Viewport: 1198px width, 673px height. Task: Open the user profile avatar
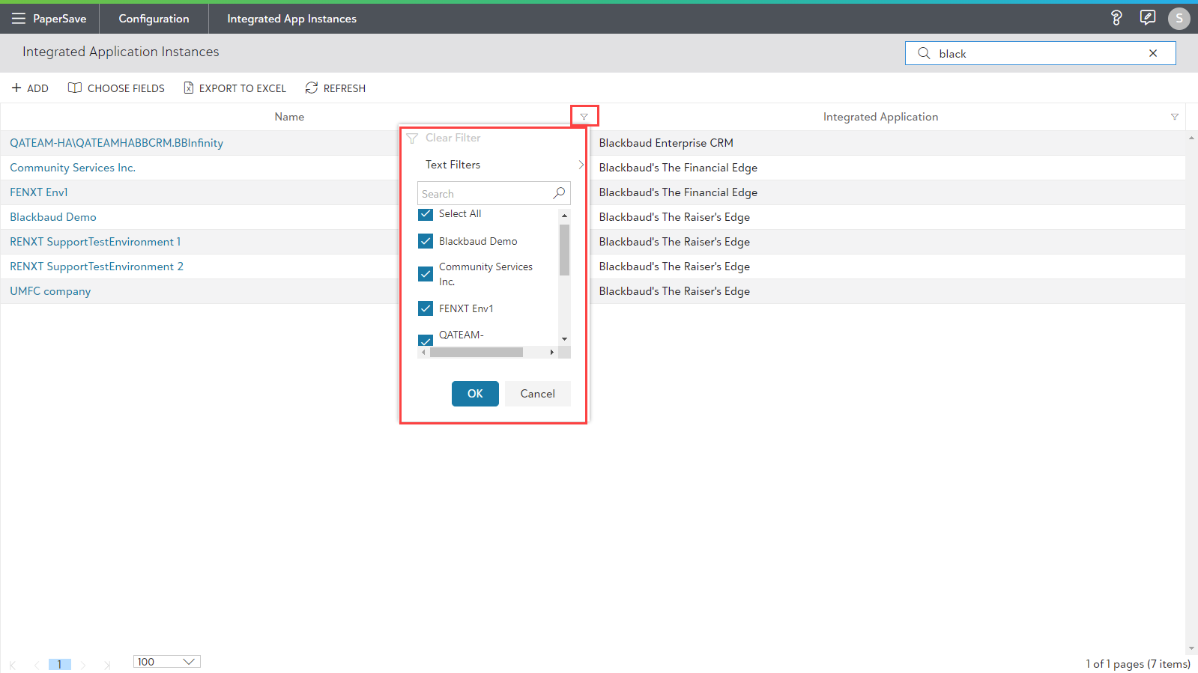[x=1179, y=18]
